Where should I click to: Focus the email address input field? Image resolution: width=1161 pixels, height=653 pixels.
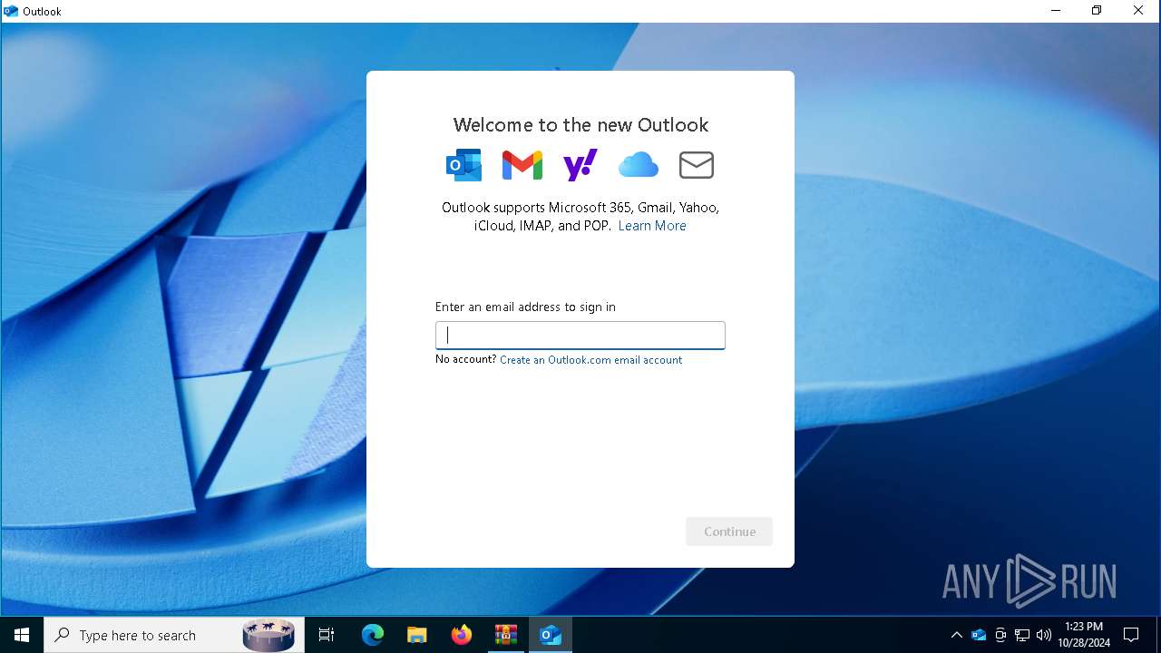click(580, 336)
